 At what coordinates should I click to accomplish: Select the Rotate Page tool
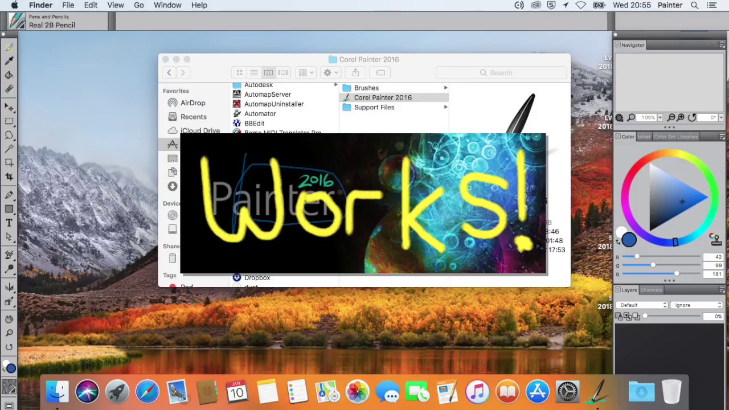pos(9,347)
